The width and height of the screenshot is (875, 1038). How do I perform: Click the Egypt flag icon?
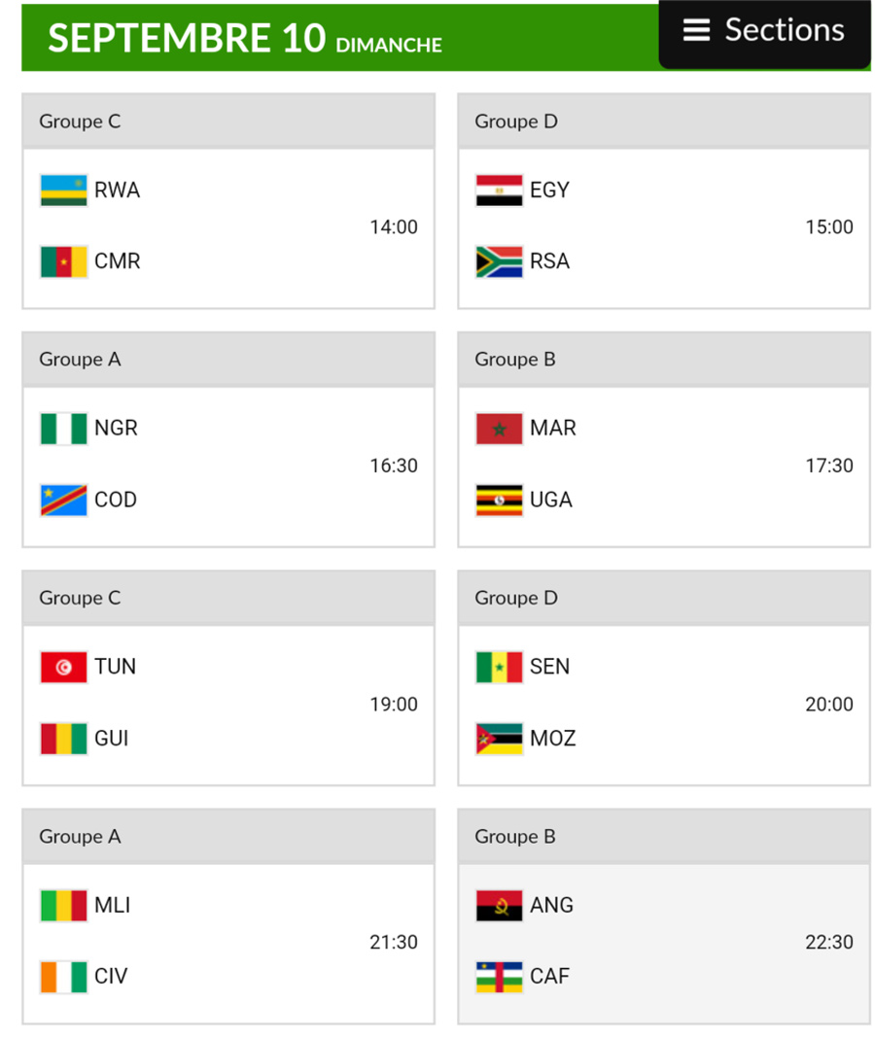(x=499, y=190)
